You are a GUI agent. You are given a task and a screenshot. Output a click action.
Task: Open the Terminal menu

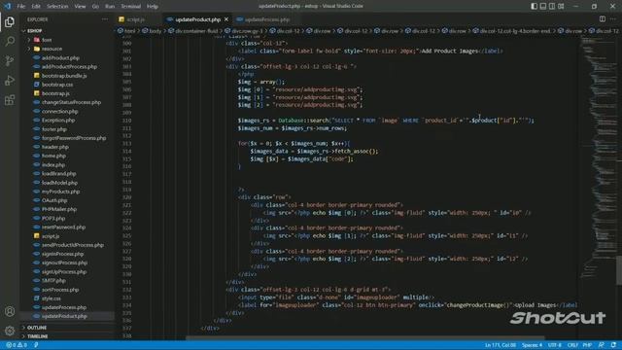tap(131, 6)
